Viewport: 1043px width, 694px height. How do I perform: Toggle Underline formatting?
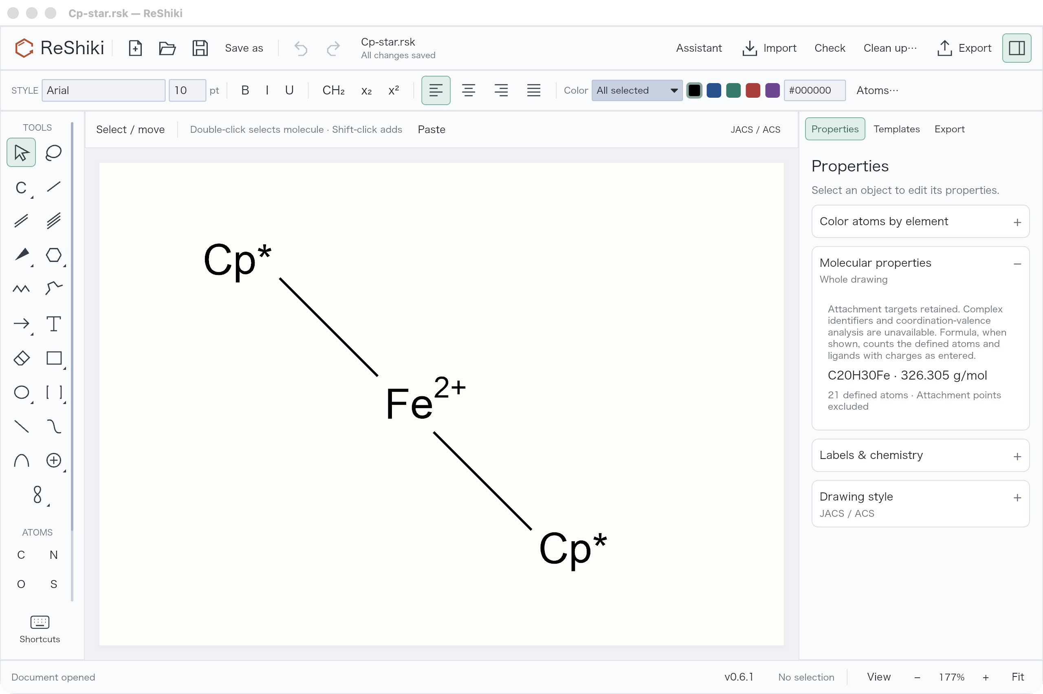[289, 90]
